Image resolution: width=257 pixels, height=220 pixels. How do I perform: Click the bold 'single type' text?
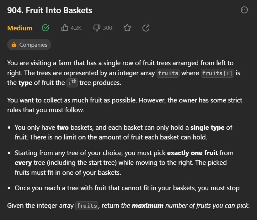(207, 128)
